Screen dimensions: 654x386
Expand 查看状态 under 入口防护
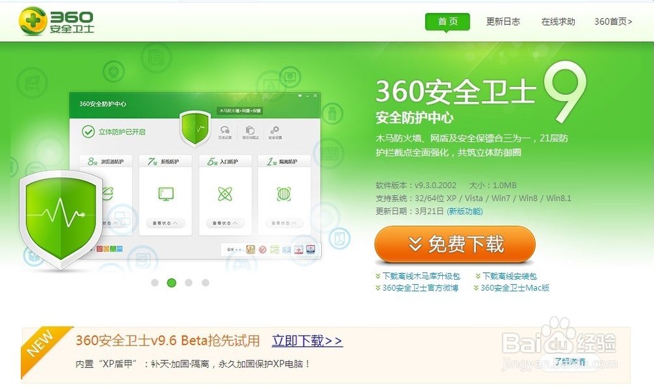225,223
